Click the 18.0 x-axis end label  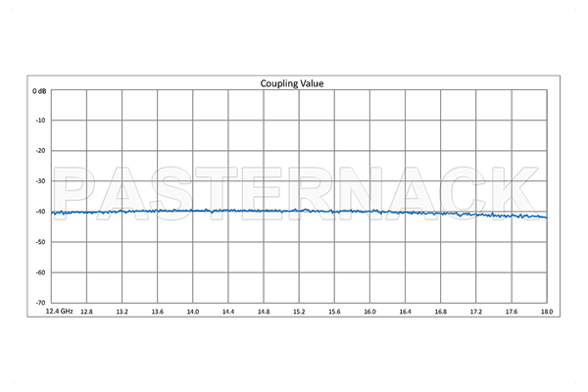tap(546, 312)
